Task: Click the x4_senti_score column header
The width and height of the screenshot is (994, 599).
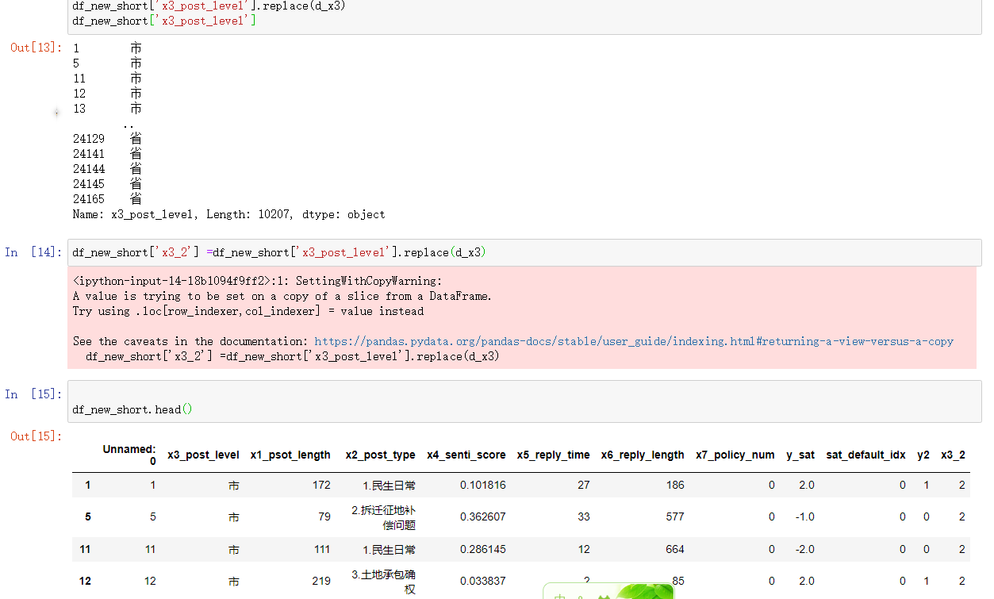Action: [x=466, y=455]
